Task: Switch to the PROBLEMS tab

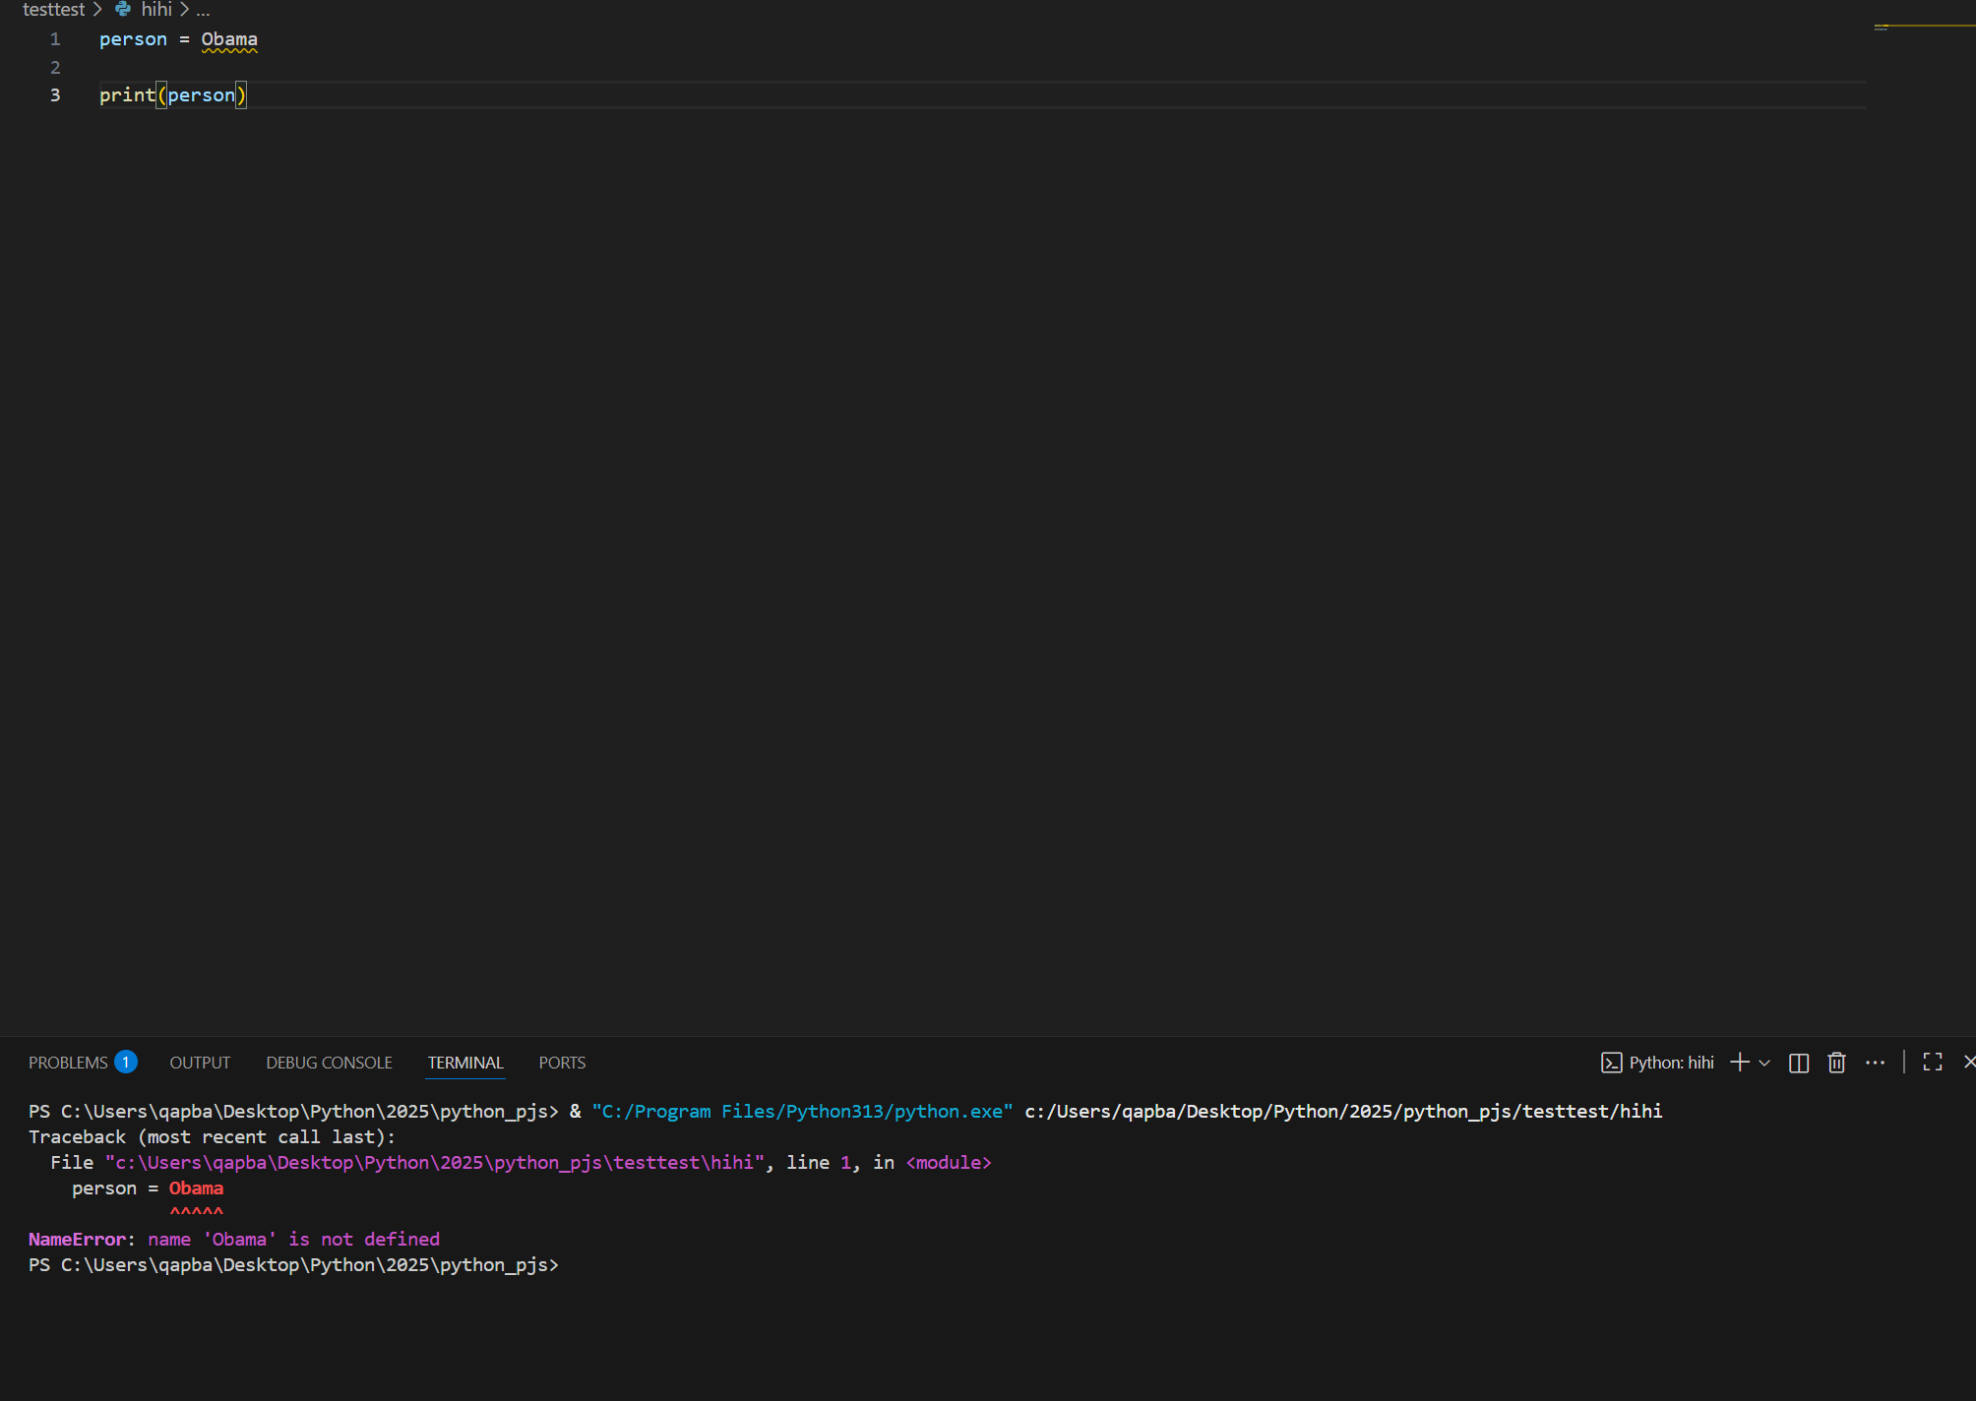Action: (x=68, y=1063)
